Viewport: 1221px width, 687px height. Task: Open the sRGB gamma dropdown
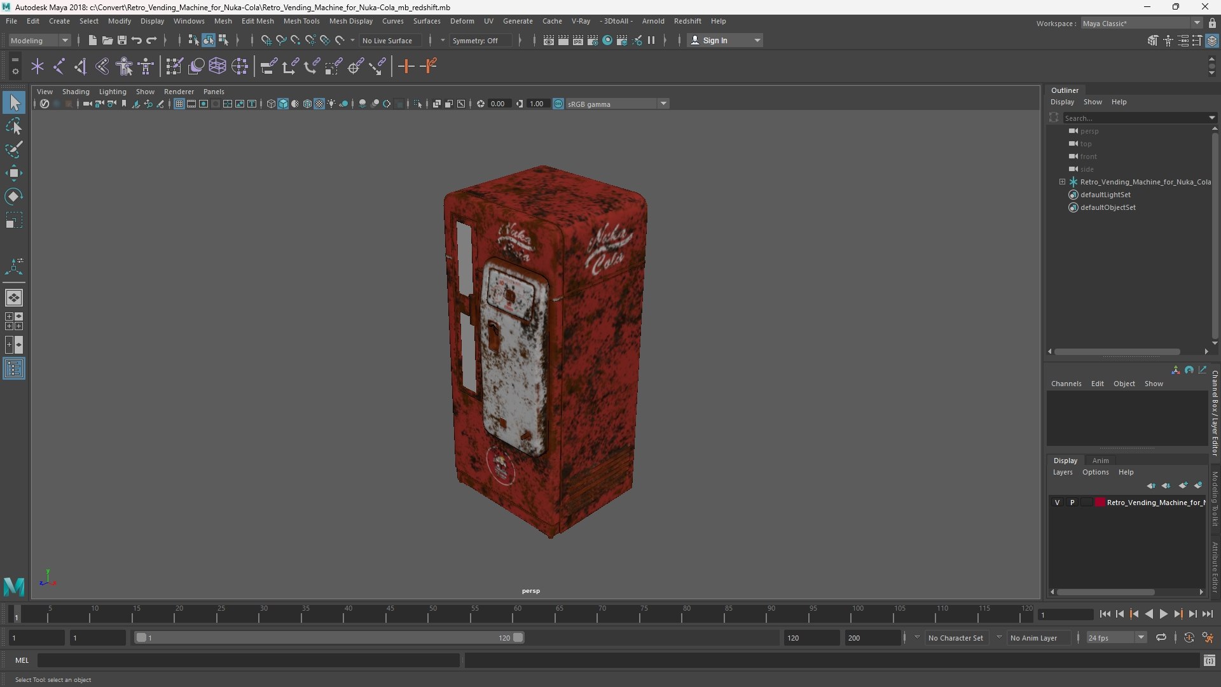pyautogui.click(x=617, y=104)
